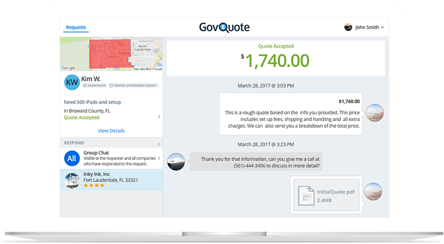Click beach avatar beside InitialQuote.pdf

pos(373,191)
